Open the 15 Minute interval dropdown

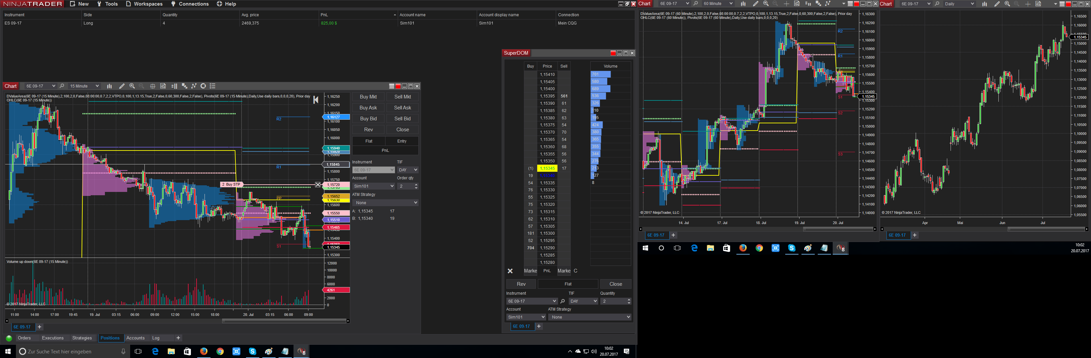[x=84, y=86]
